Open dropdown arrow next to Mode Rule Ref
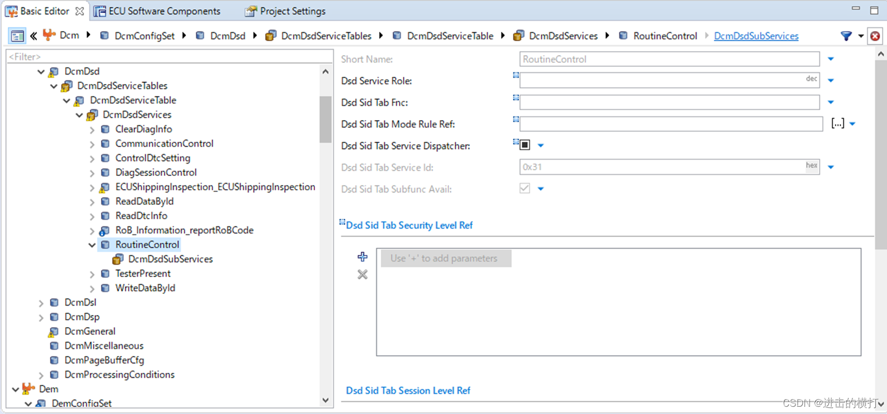The image size is (887, 414). pos(852,124)
